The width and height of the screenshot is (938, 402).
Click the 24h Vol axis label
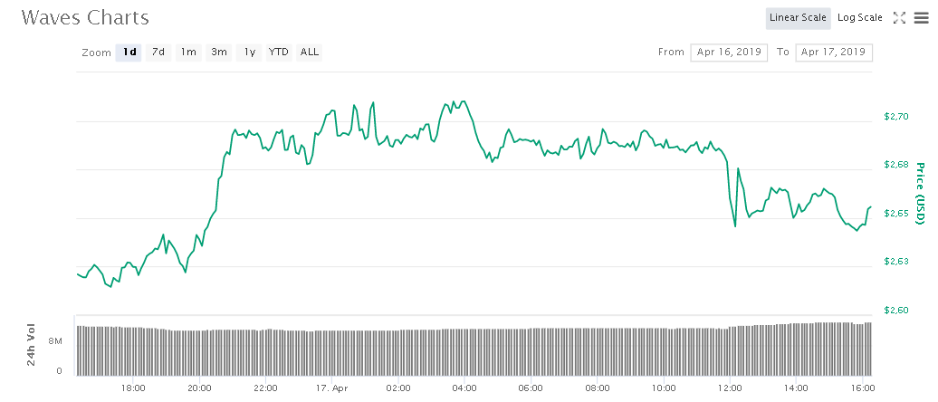pyautogui.click(x=30, y=344)
